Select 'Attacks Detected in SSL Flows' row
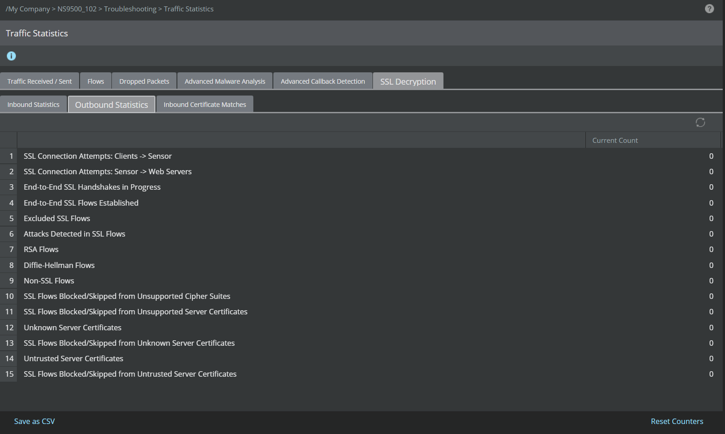The height and width of the screenshot is (434, 725). [x=360, y=234]
